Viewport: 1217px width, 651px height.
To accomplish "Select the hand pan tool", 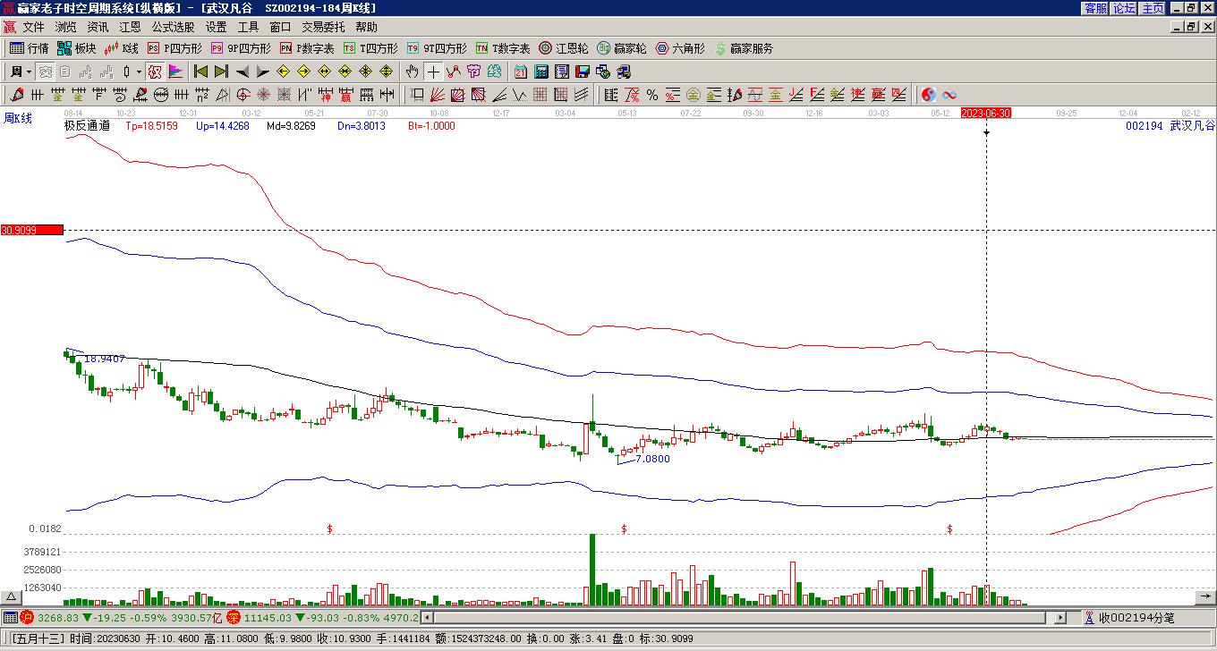I will 412,72.
